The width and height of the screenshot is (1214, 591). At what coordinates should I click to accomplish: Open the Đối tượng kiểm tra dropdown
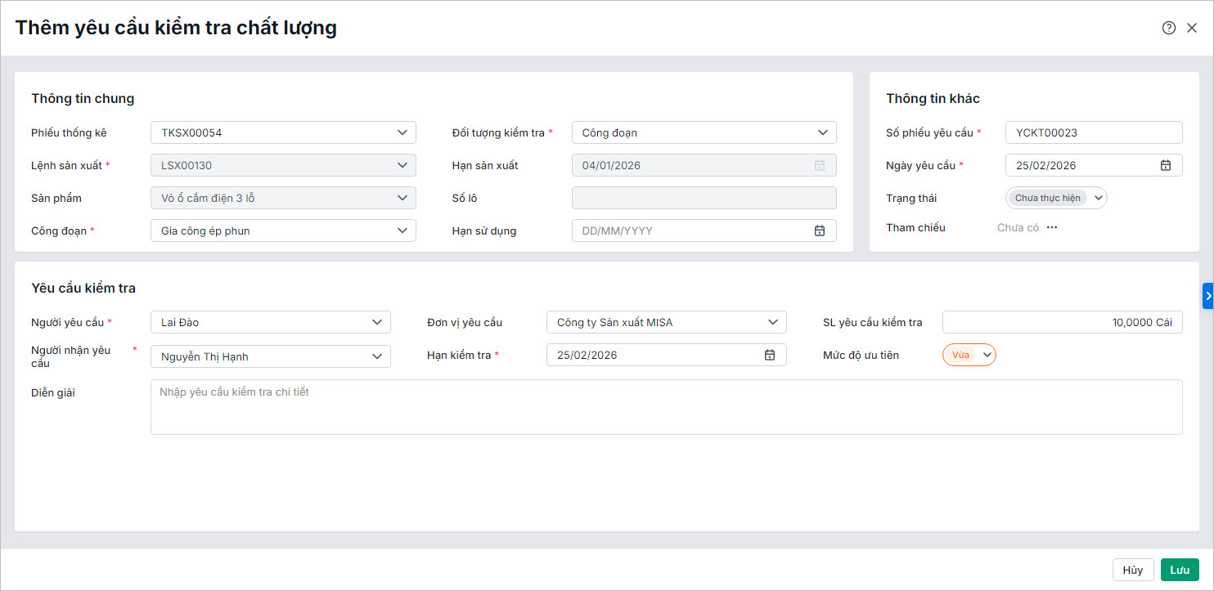822,132
